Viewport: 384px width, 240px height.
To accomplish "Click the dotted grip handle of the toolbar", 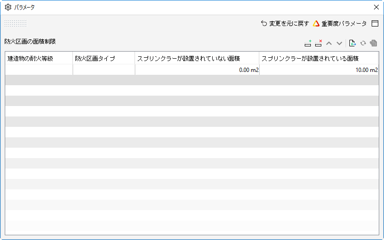I will pyautogui.click(x=16, y=24).
